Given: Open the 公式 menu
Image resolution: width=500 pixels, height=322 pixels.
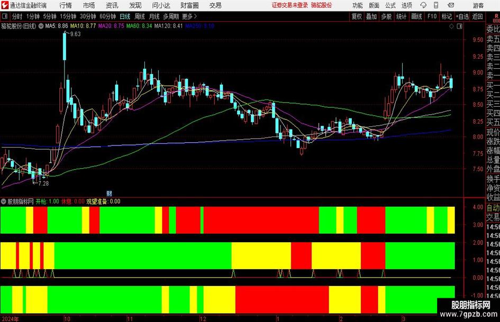Looking at the screenshot, I should click(x=390, y=5).
